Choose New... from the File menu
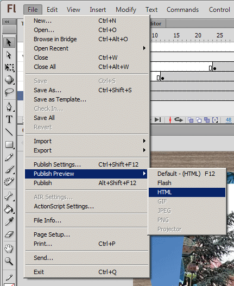This screenshot has width=234, height=286. point(86,21)
